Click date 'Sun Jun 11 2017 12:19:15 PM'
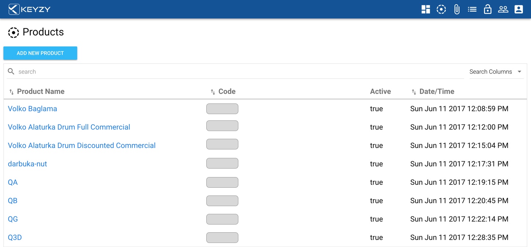This screenshot has width=531, height=247. click(459, 182)
